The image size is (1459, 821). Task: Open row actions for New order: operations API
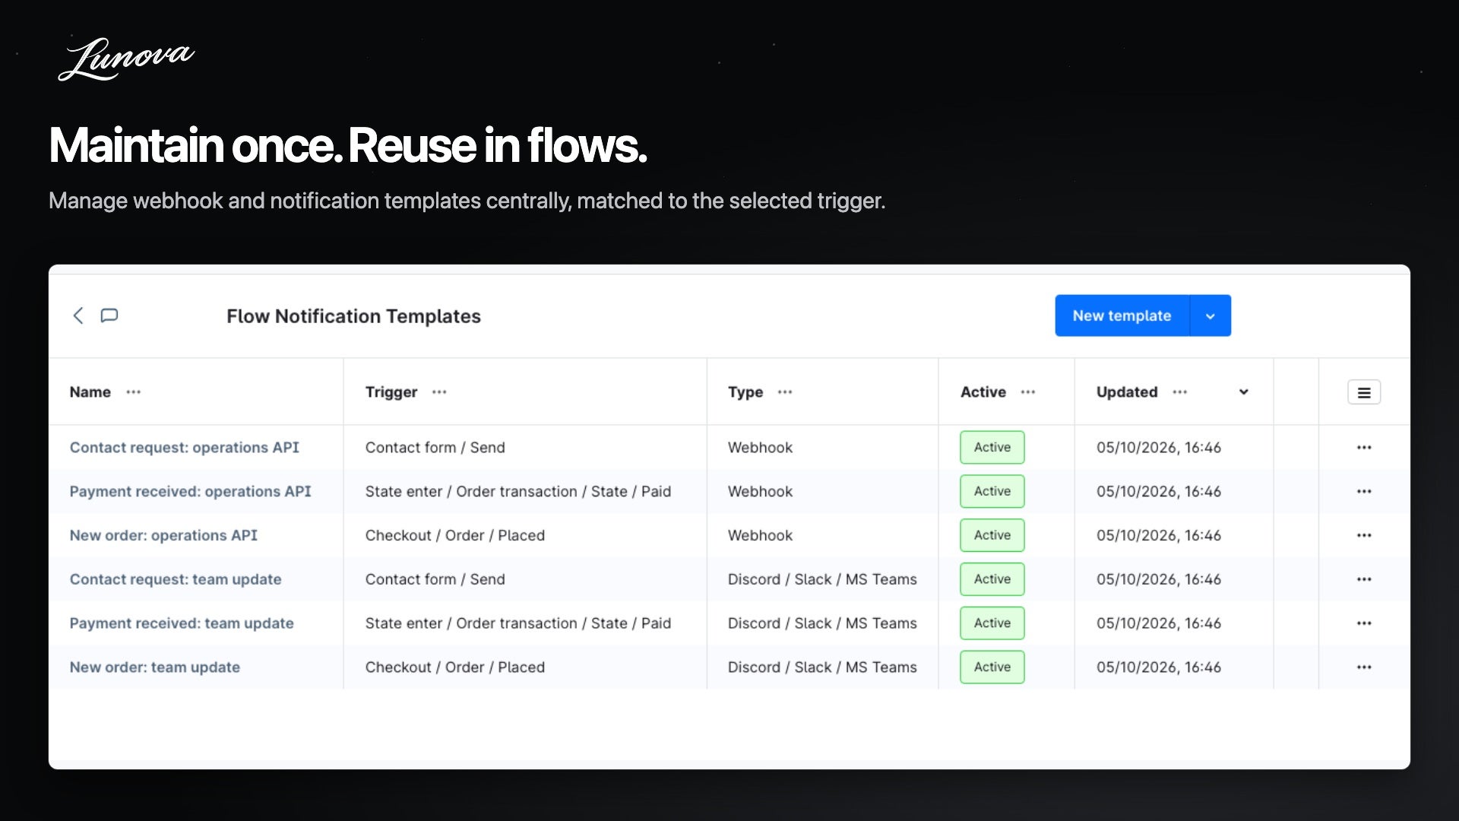coord(1364,536)
